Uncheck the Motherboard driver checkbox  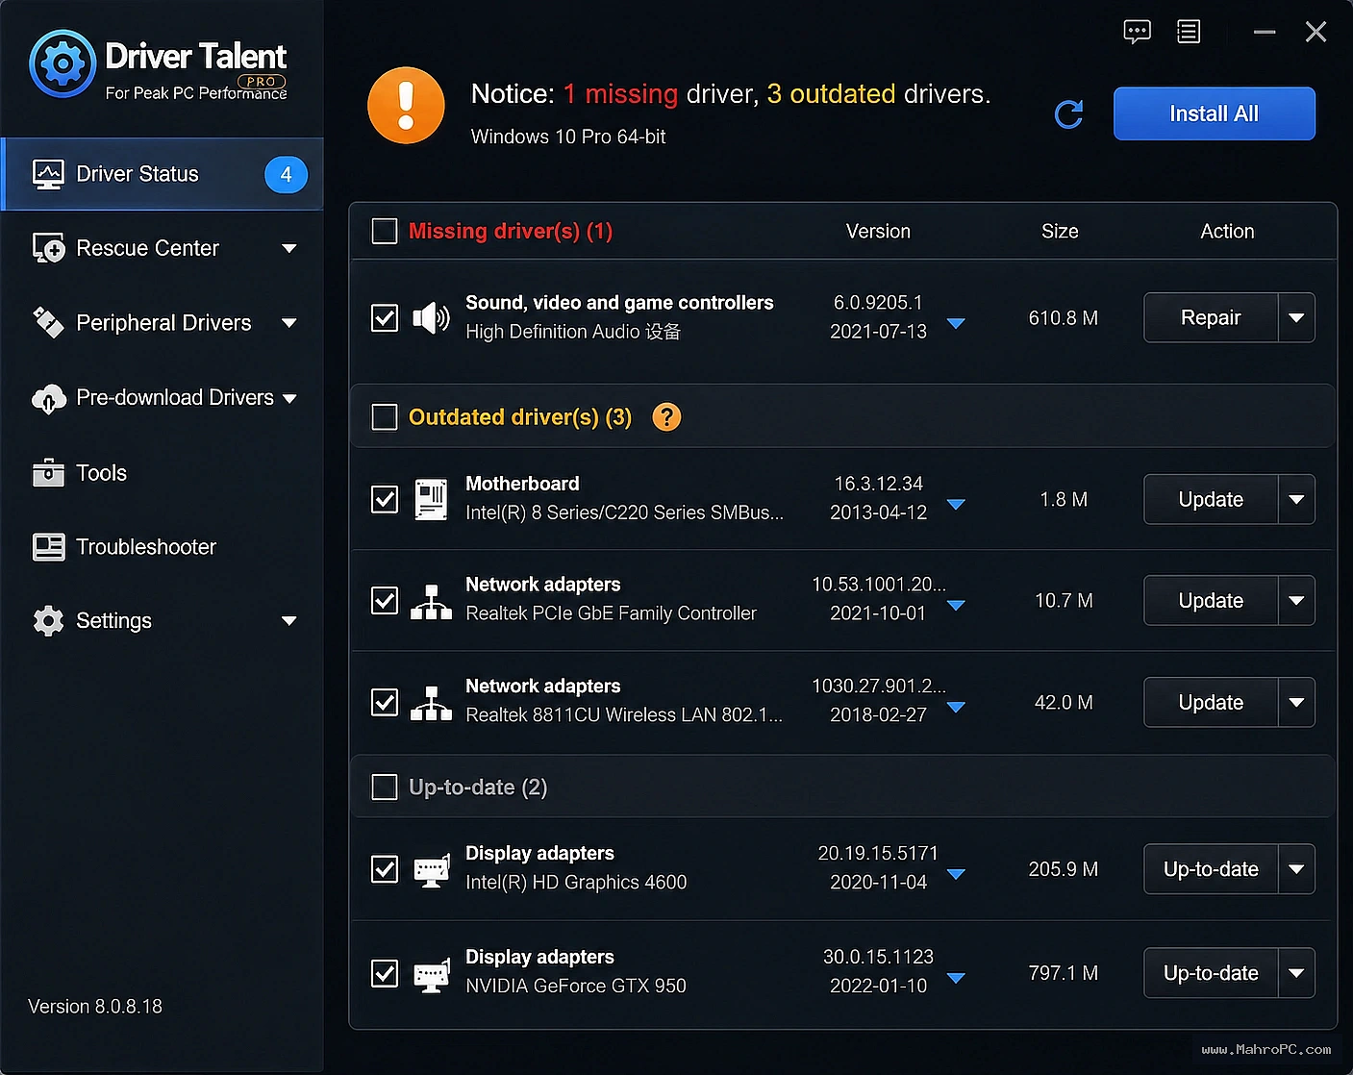(x=385, y=499)
